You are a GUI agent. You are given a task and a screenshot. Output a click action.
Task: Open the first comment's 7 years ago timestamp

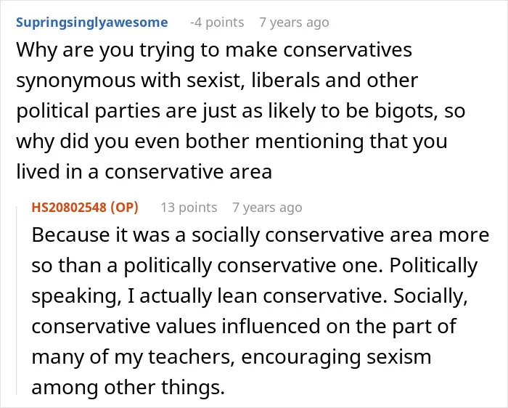[294, 23]
